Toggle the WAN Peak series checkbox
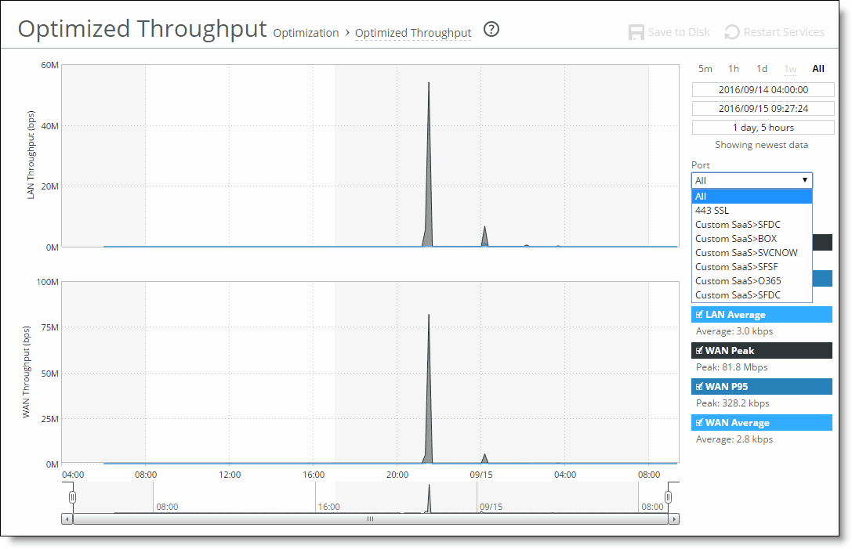This screenshot has width=852, height=549. 699,351
